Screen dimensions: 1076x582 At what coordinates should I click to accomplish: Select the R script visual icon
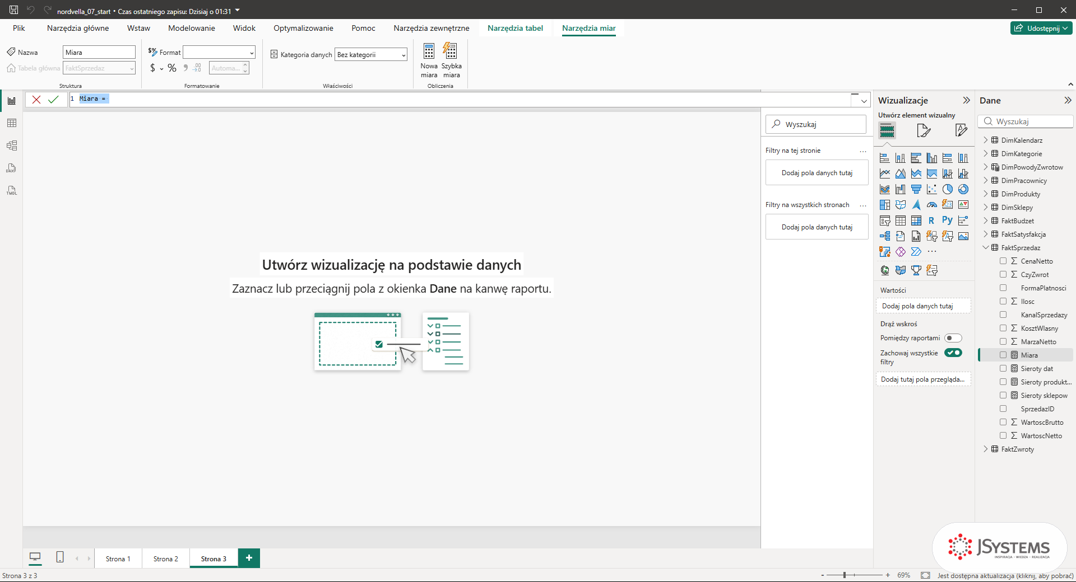pos(931,220)
